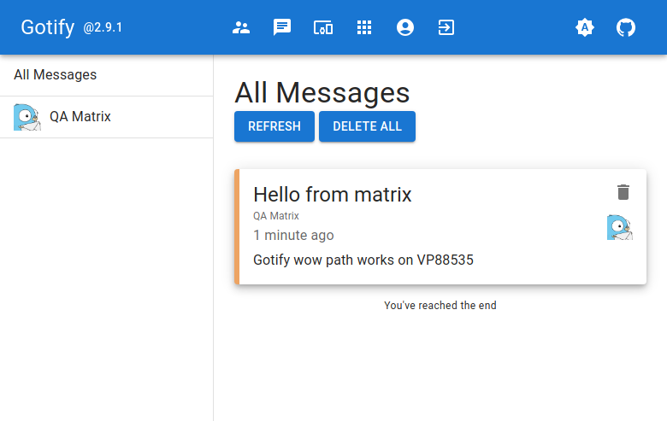Select QA Matrix app in sidebar
667x421 pixels.
[x=106, y=117]
